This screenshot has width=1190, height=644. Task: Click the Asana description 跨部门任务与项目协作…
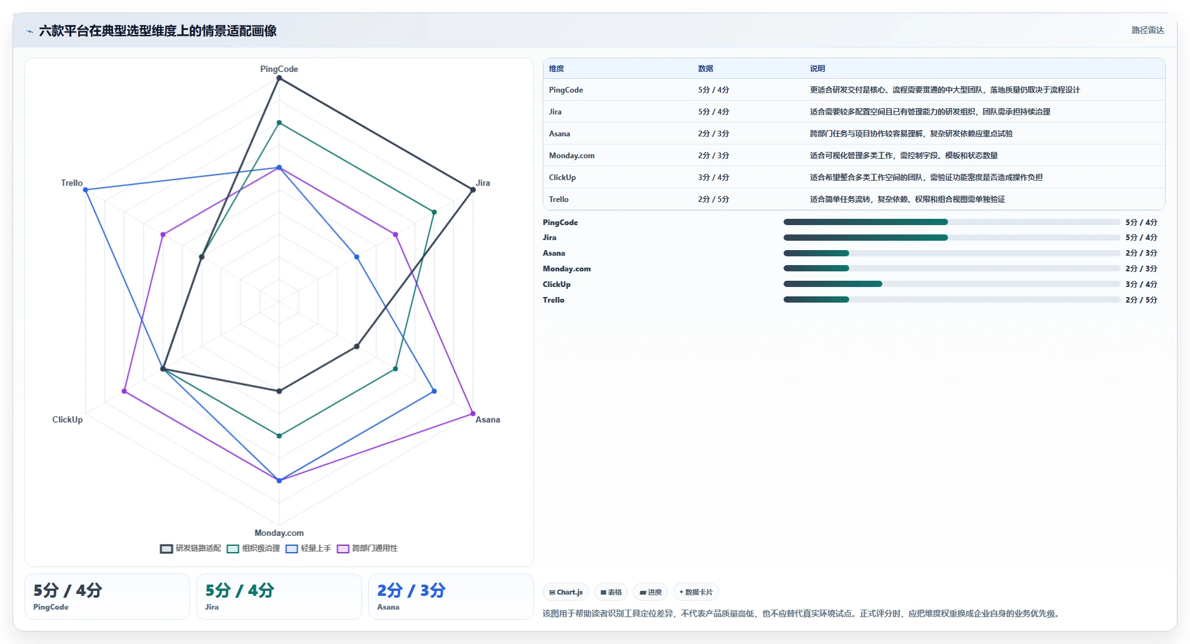[x=911, y=134]
